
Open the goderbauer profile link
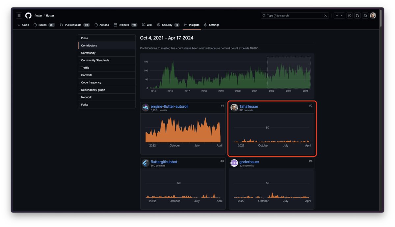point(250,162)
